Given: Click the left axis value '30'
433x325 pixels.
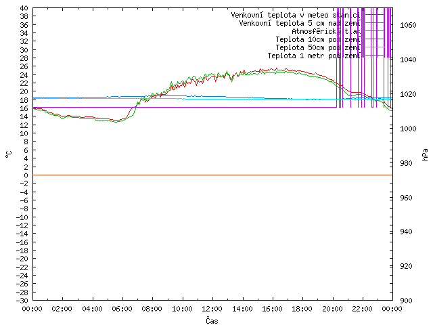Looking at the screenshot, I should (x=24, y=50).
